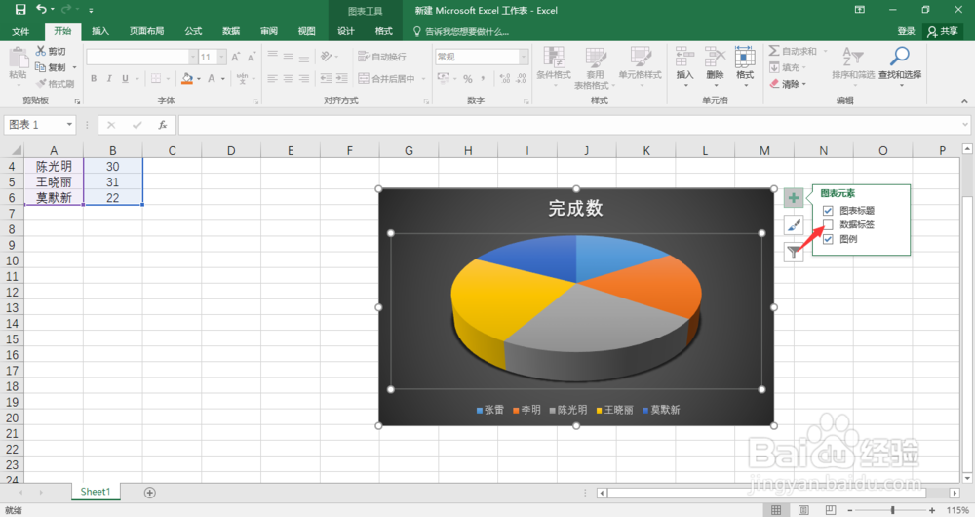
Task: Click the Share button
Action: pyautogui.click(x=942, y=31)
